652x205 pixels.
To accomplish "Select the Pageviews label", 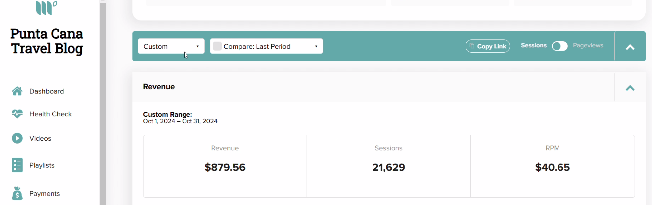I will [x=588, y=45].
